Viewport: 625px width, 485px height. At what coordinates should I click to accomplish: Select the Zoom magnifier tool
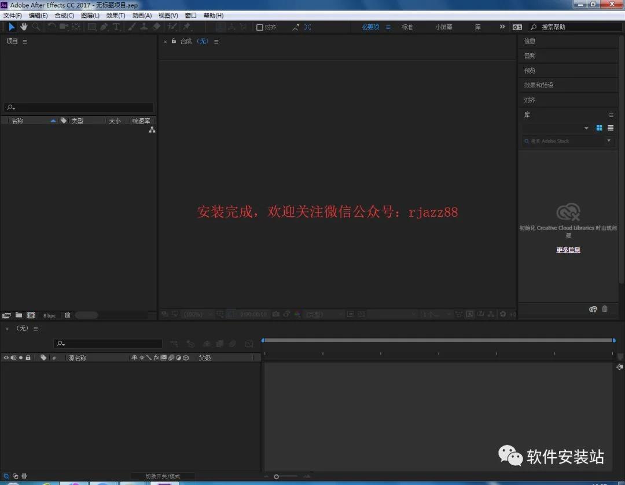pos(36,27)
